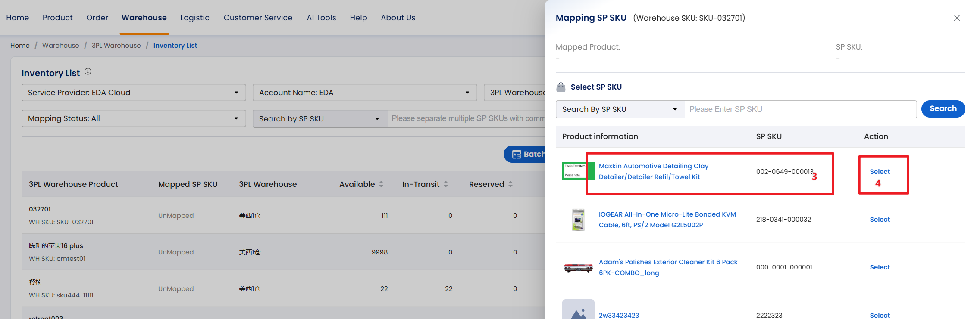974x319 pixels.
Task: Open the Product menu
Action: click(x=58, y=18)
